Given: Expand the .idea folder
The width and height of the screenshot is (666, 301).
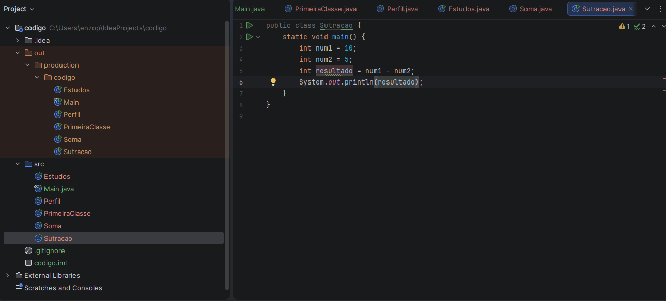Looking at the screenshot, I should click(18, 40).
